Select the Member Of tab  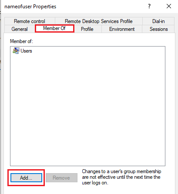point(54,28)
